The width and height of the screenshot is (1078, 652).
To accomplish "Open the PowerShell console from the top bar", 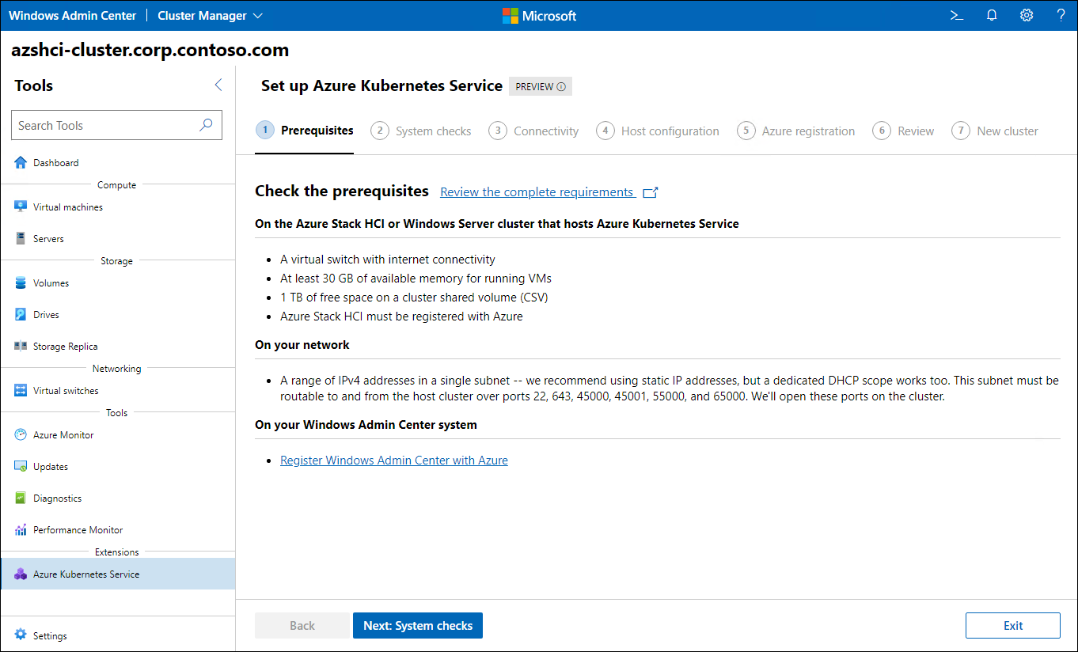I will (x=956, y=15).
